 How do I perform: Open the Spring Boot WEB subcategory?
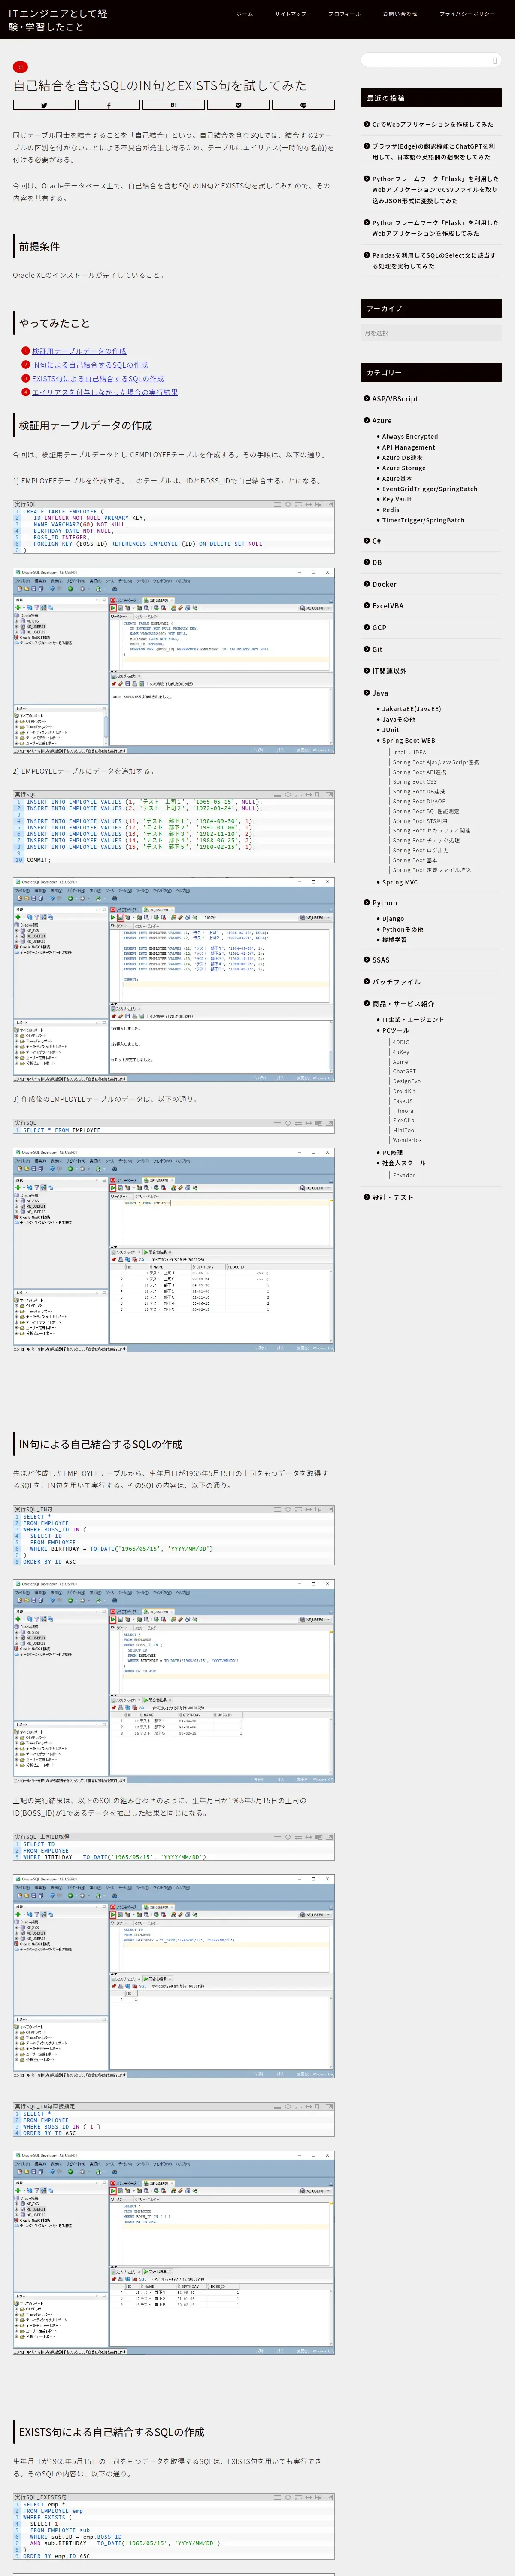(408, 741)
